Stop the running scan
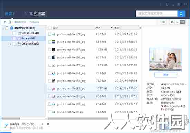Viewport: 190px width, 133px height. [x=48, y=124]
